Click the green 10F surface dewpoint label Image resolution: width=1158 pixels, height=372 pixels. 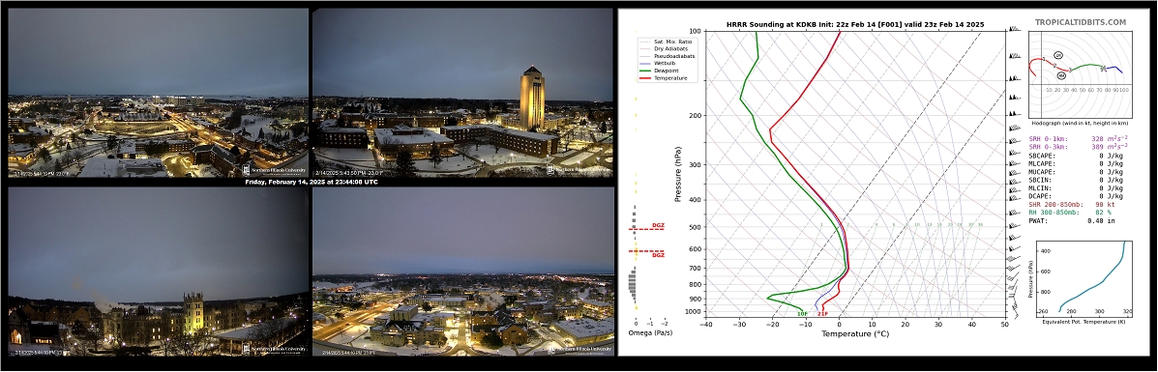(803, 314)
